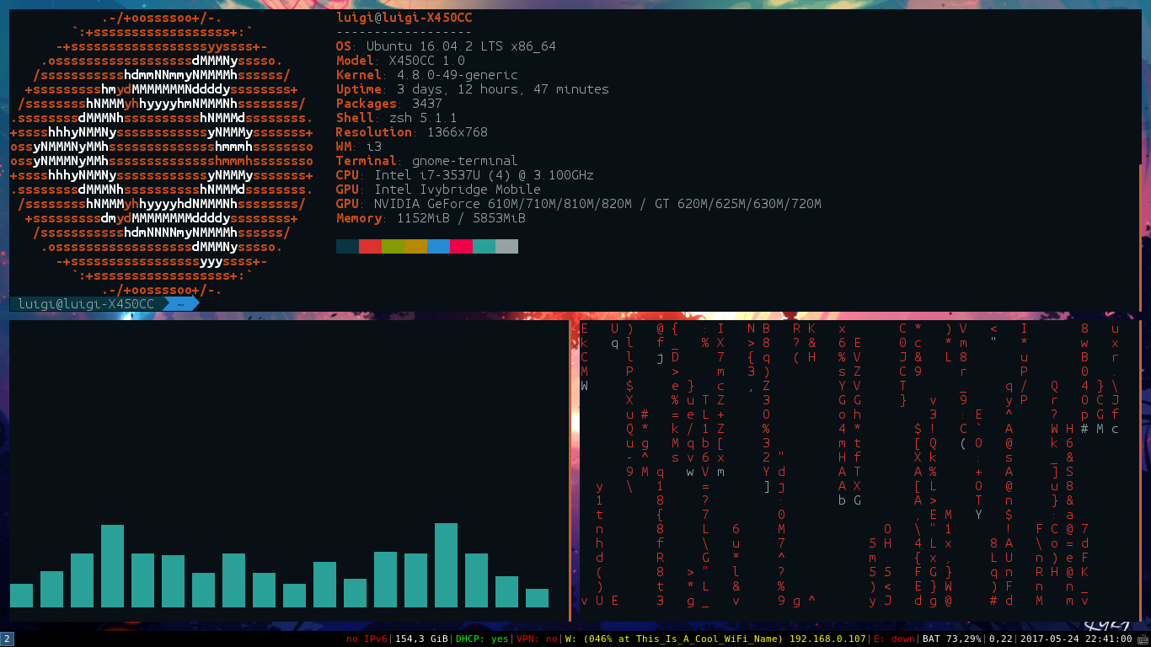The width and height of the screenshot is (1151, 647).
Task: Click the cyan teal neofetch color block
Action: point(484,246)
